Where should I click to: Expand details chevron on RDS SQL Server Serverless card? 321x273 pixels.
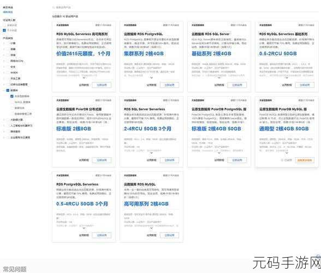pyautogui.click(x=152, y=153)
